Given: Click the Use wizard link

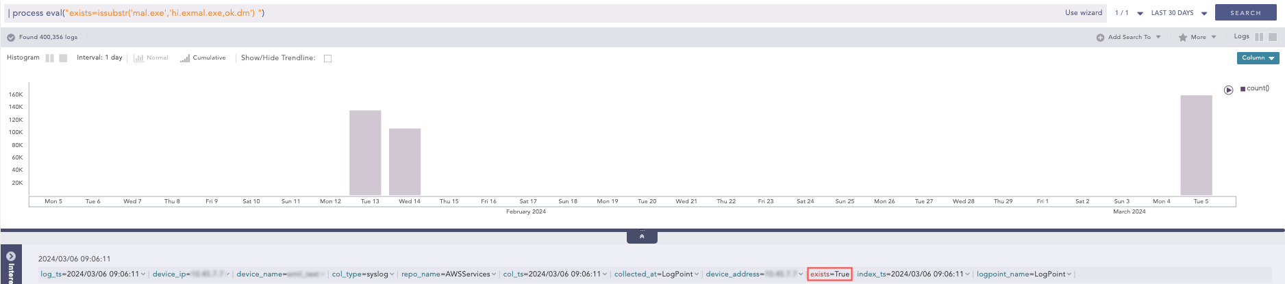Looking at the screenshot, I should click(x=1084, y=13).
